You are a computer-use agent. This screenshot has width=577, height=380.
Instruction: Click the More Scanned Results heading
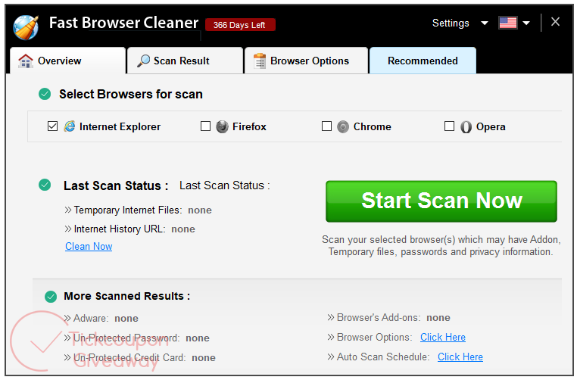(127, 296)
